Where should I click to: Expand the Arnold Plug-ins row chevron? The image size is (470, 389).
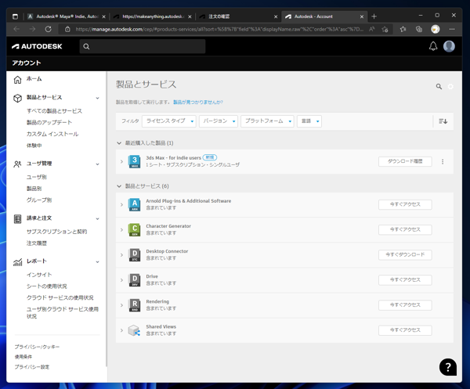[x=121, y=205]
